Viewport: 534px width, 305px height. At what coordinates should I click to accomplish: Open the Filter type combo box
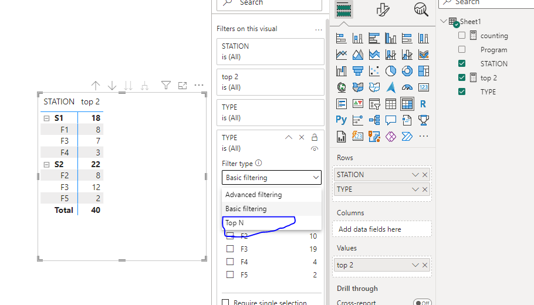272,177
